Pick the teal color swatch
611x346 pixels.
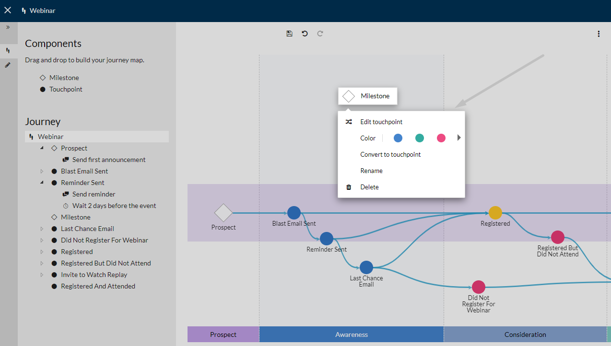pyautogui.click(x=420, y=138)
